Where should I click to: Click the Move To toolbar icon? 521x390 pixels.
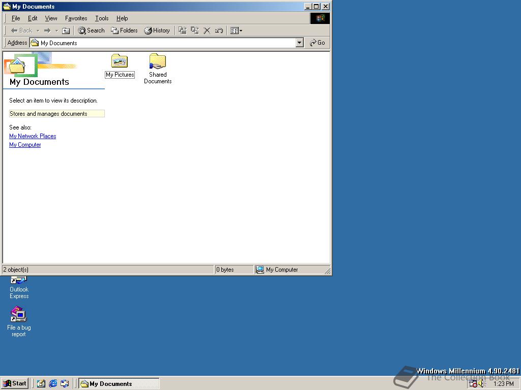pyautogui.click(x=183, y=30)
